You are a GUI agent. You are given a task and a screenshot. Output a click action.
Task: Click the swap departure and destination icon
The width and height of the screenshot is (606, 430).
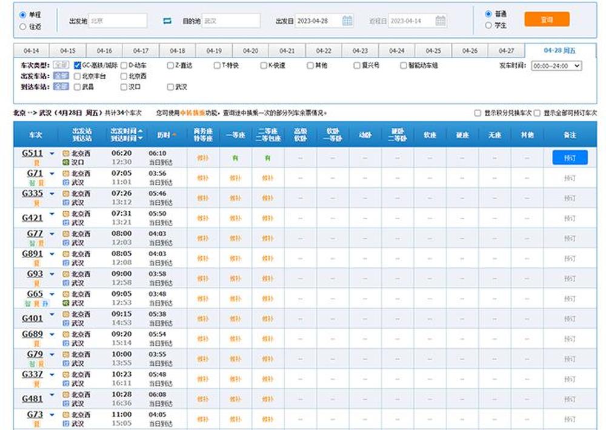pos(167,19)
